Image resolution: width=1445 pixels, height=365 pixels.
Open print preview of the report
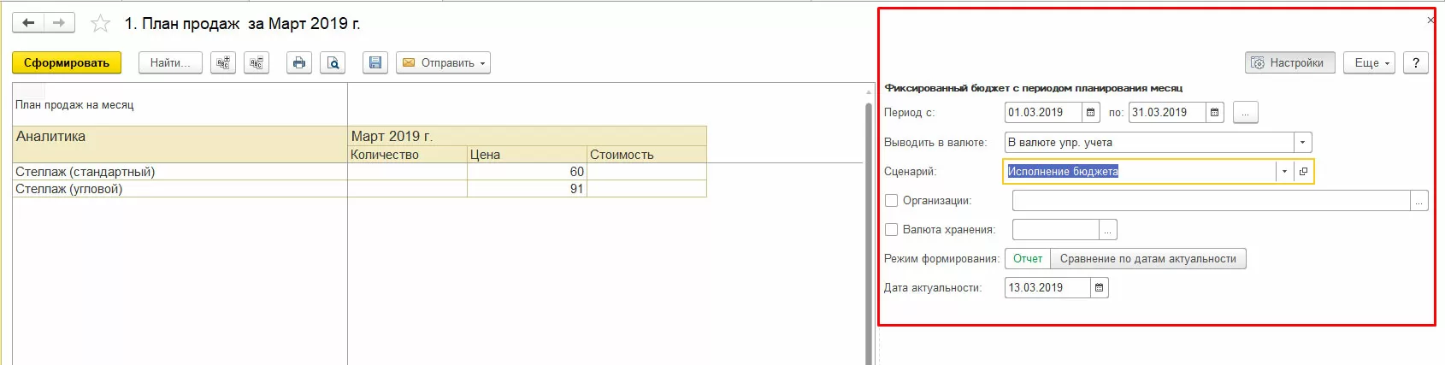[333, 62]
